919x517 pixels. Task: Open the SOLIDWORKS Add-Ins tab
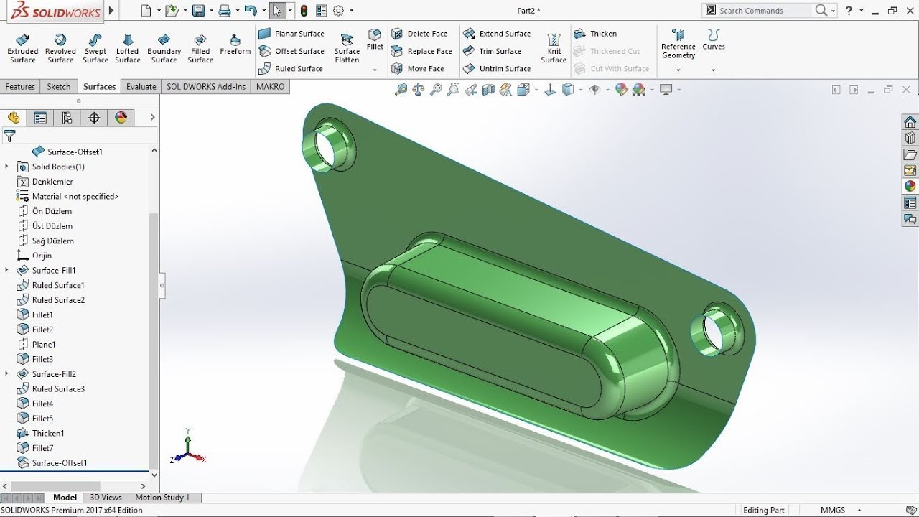click(x=206, y=86)
